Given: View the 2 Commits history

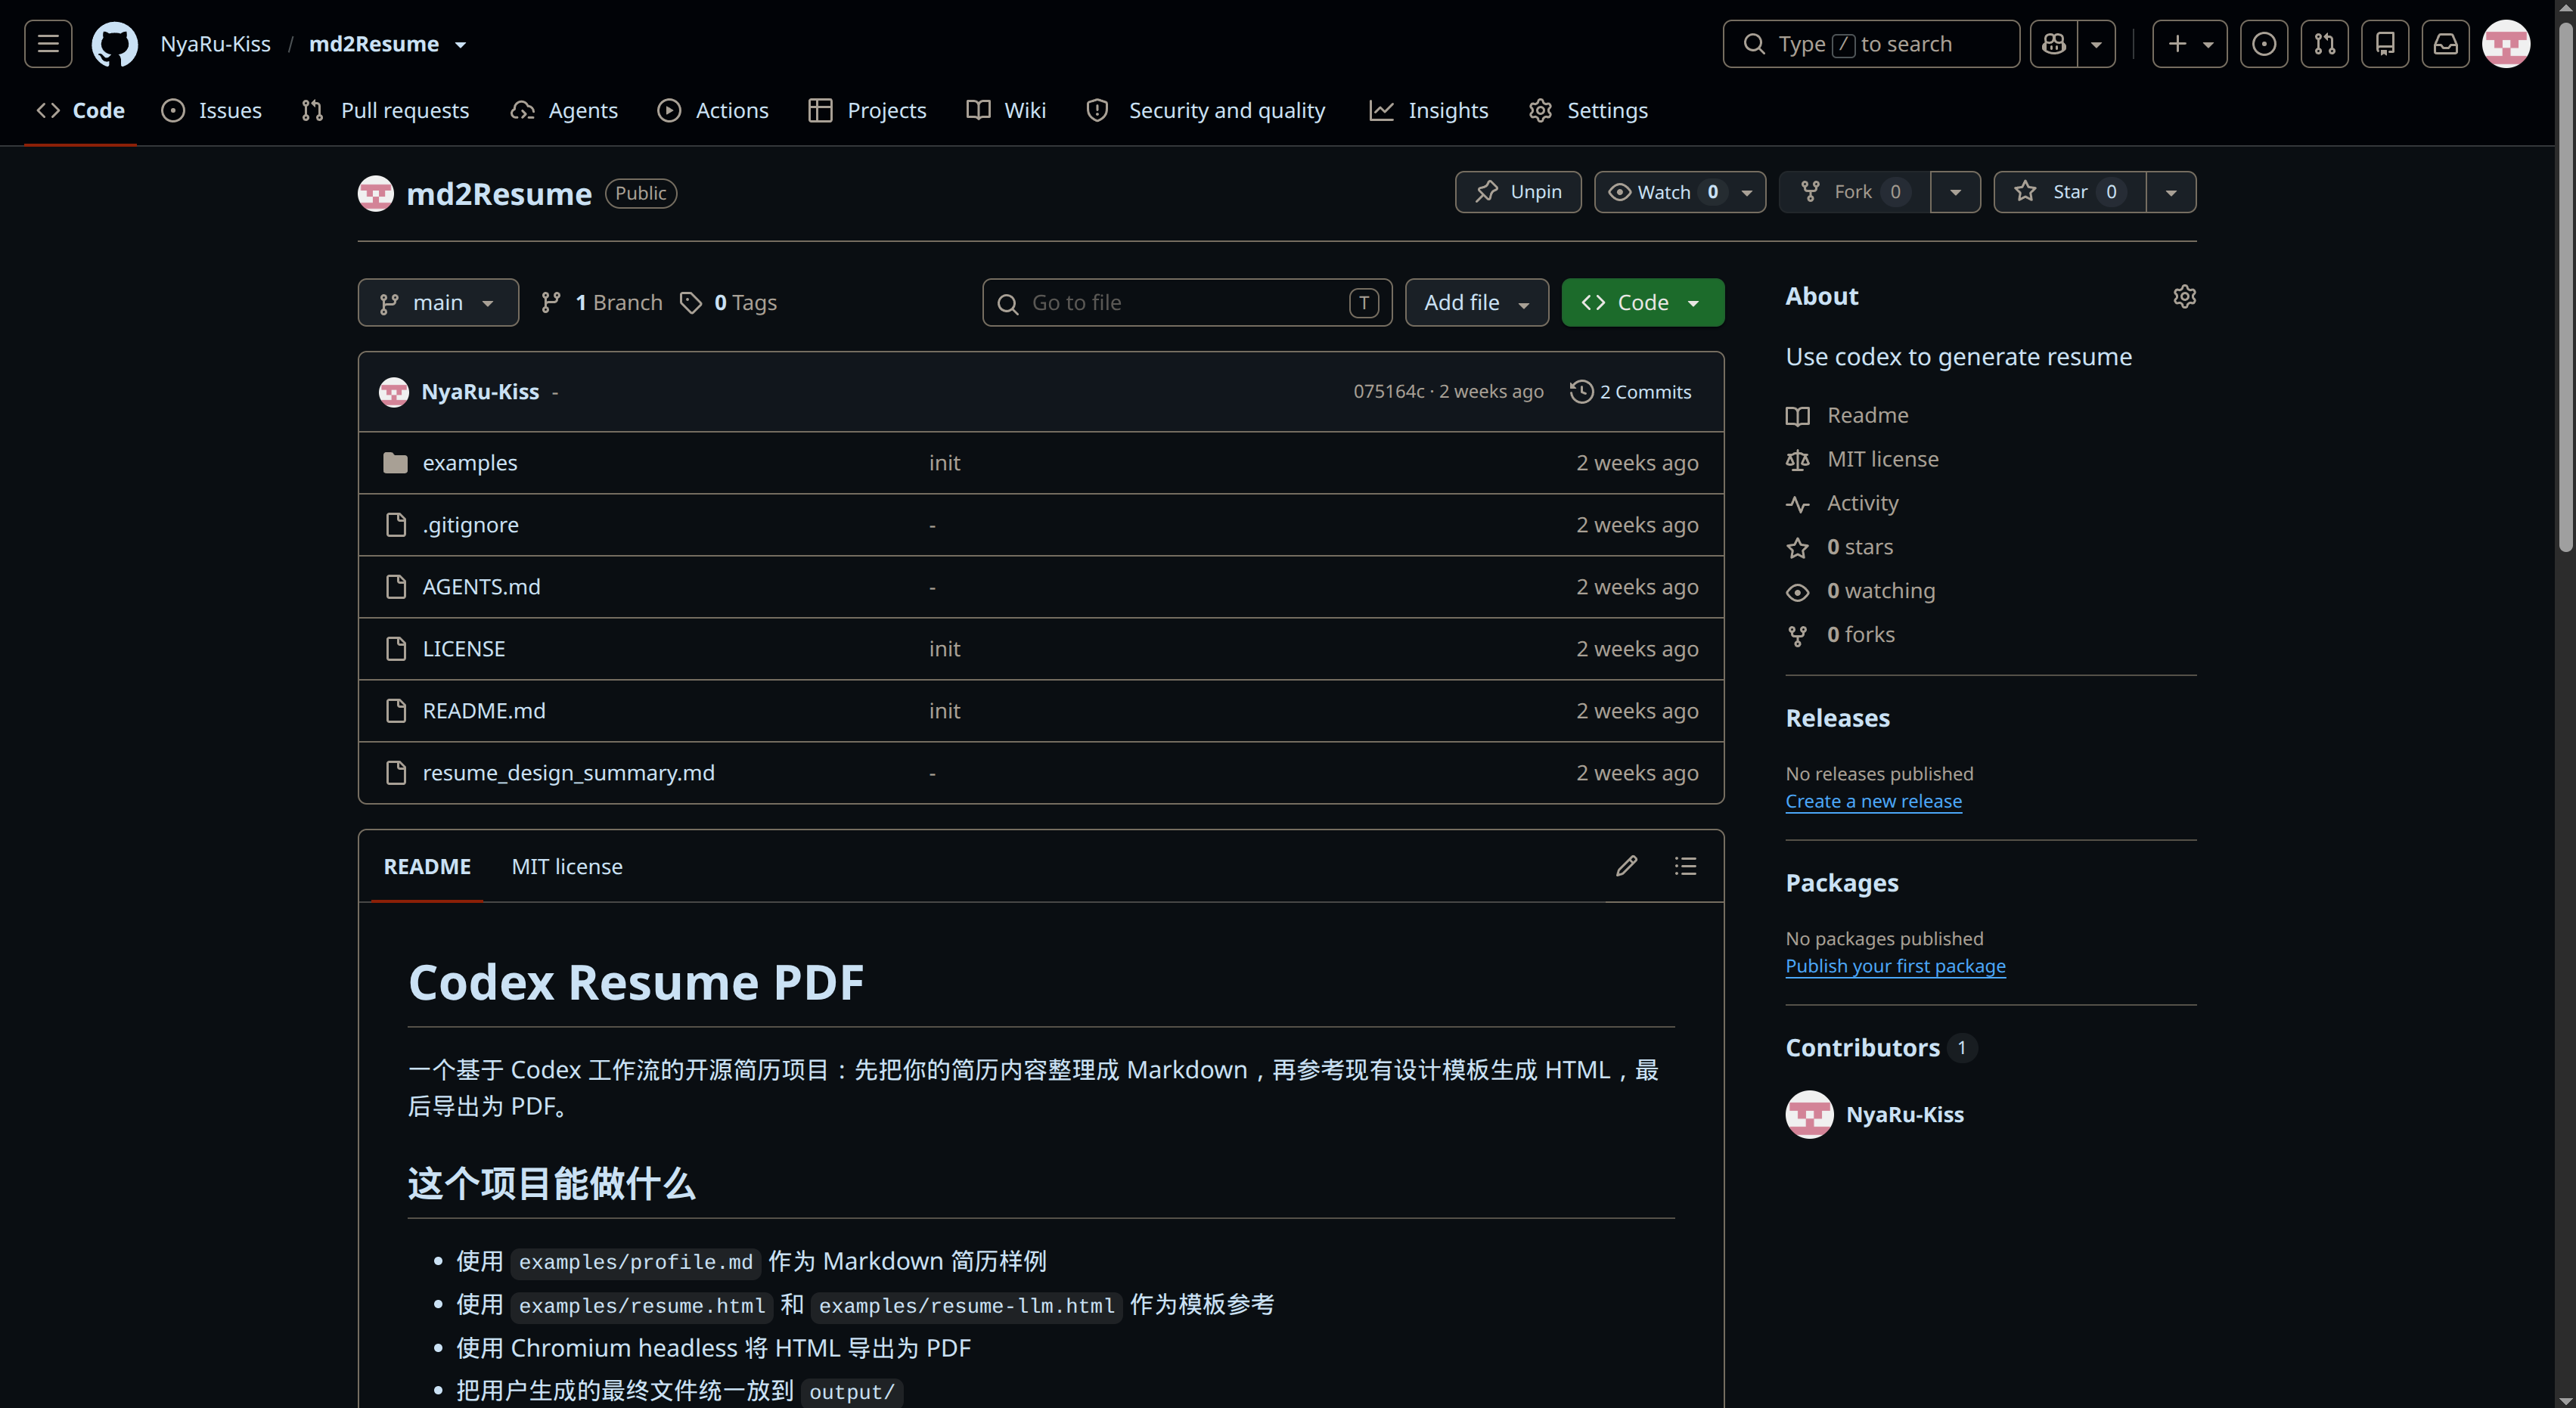Looking at the screenshot, I should (1631, 391).
